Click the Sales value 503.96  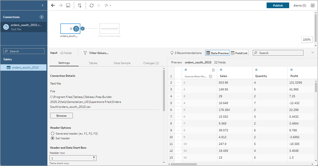point(223,83)
